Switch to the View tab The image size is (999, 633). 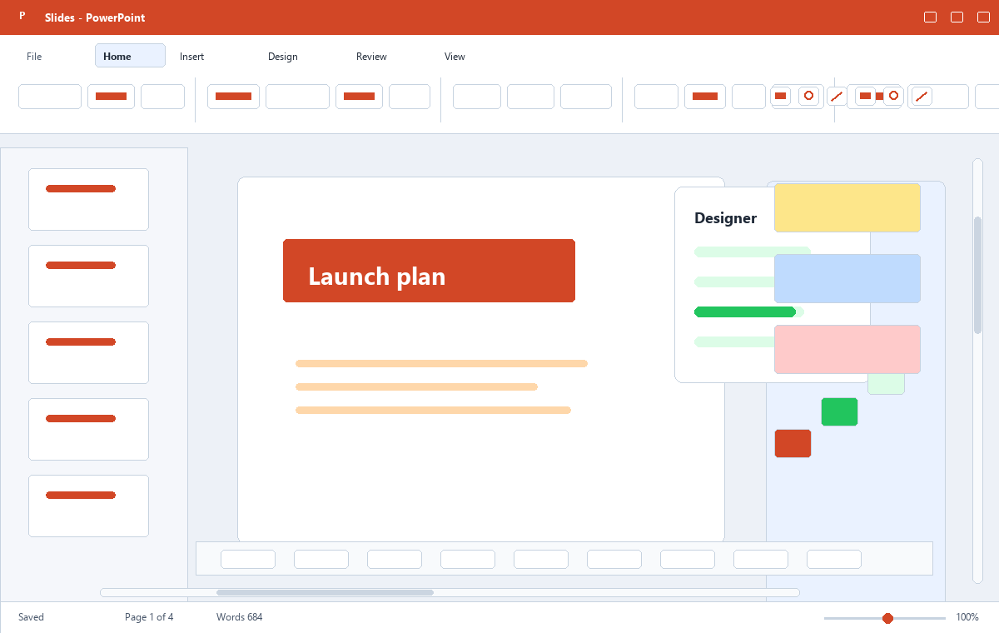(x=455, y=57)
